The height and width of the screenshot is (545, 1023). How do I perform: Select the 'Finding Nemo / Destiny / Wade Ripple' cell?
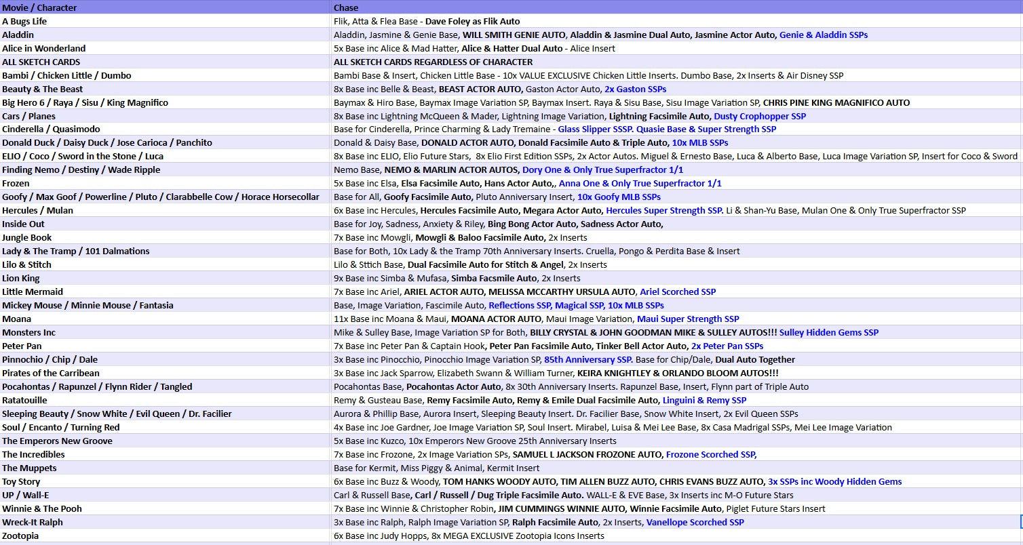[81, 169]
